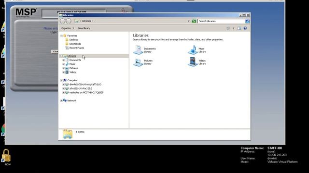Select the Z: network drive in tree
309x173 pixels.
pos(81,88)
